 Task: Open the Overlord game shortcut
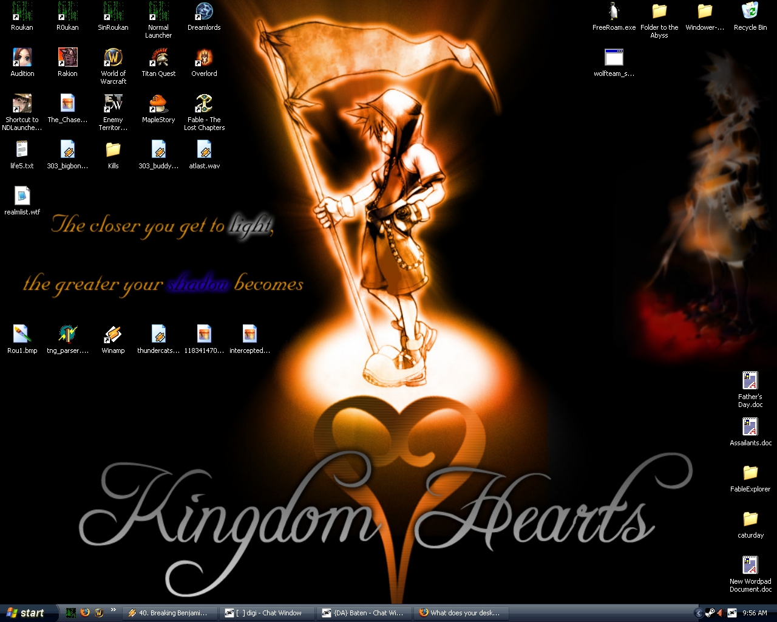tap(204, 63)
